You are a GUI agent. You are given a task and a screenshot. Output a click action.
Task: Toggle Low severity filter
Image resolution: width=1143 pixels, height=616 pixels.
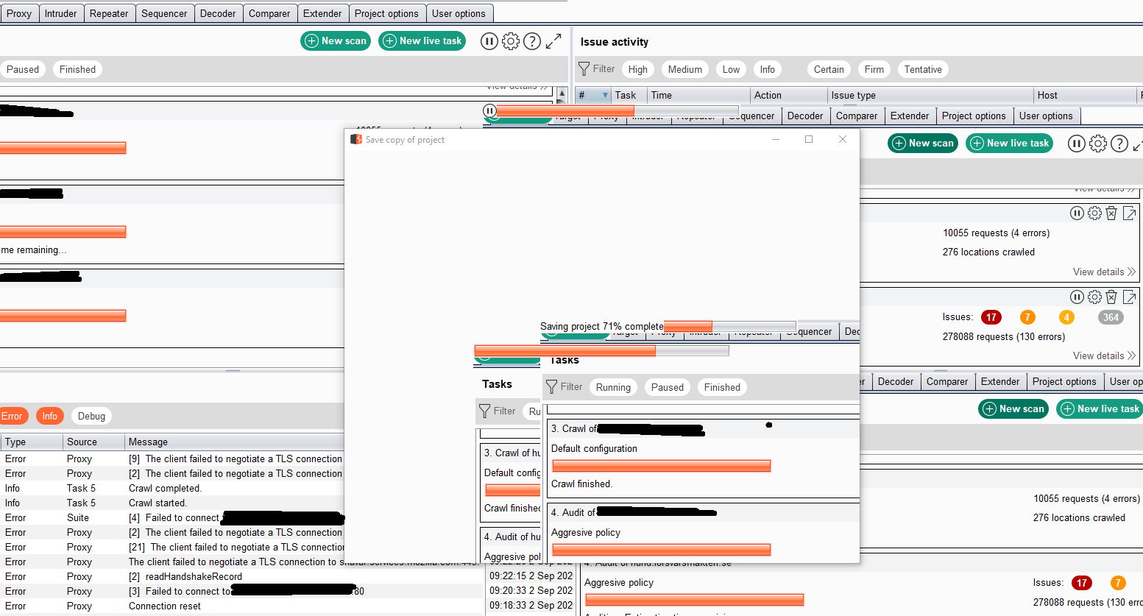pyautogui.click(x=731, y=69)
